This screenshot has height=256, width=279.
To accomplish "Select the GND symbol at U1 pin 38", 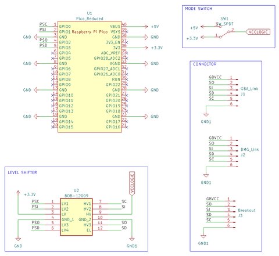I will [x=152, y=37].
